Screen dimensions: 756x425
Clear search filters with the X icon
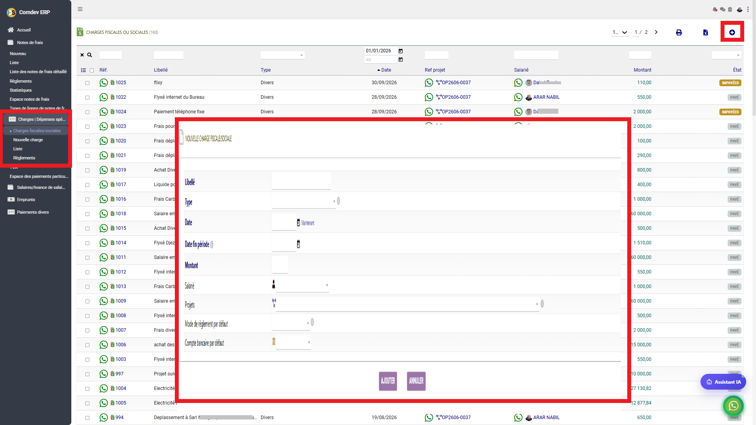click(x=82, y=55)
